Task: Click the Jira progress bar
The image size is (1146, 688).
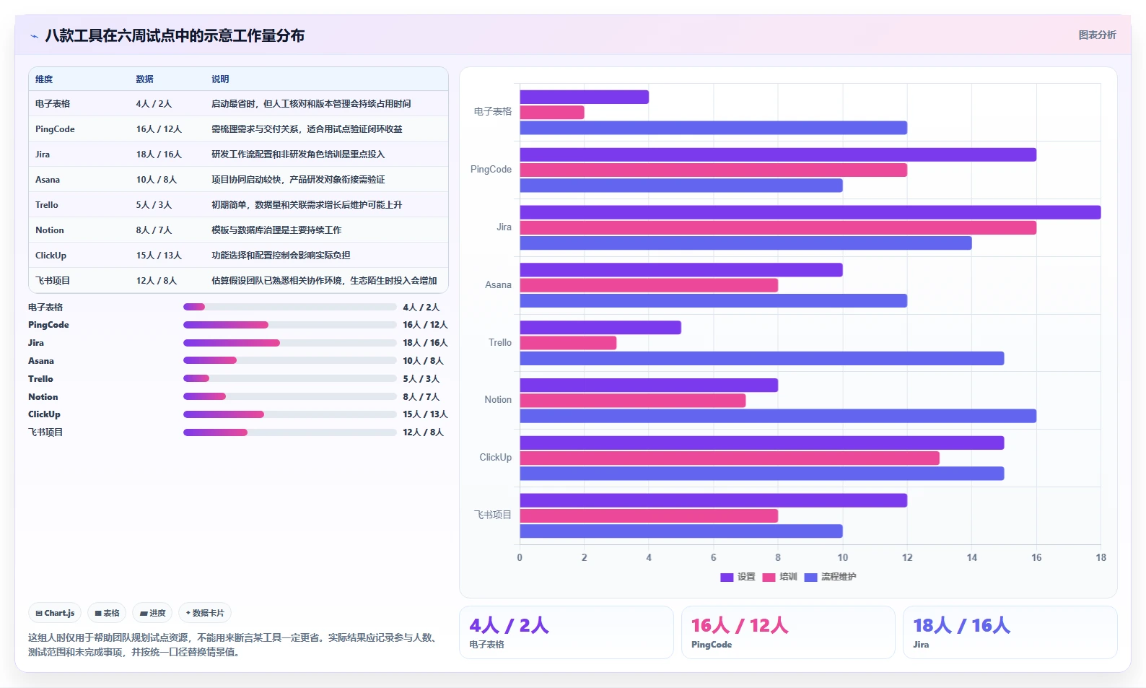Action: coord(290,343)
